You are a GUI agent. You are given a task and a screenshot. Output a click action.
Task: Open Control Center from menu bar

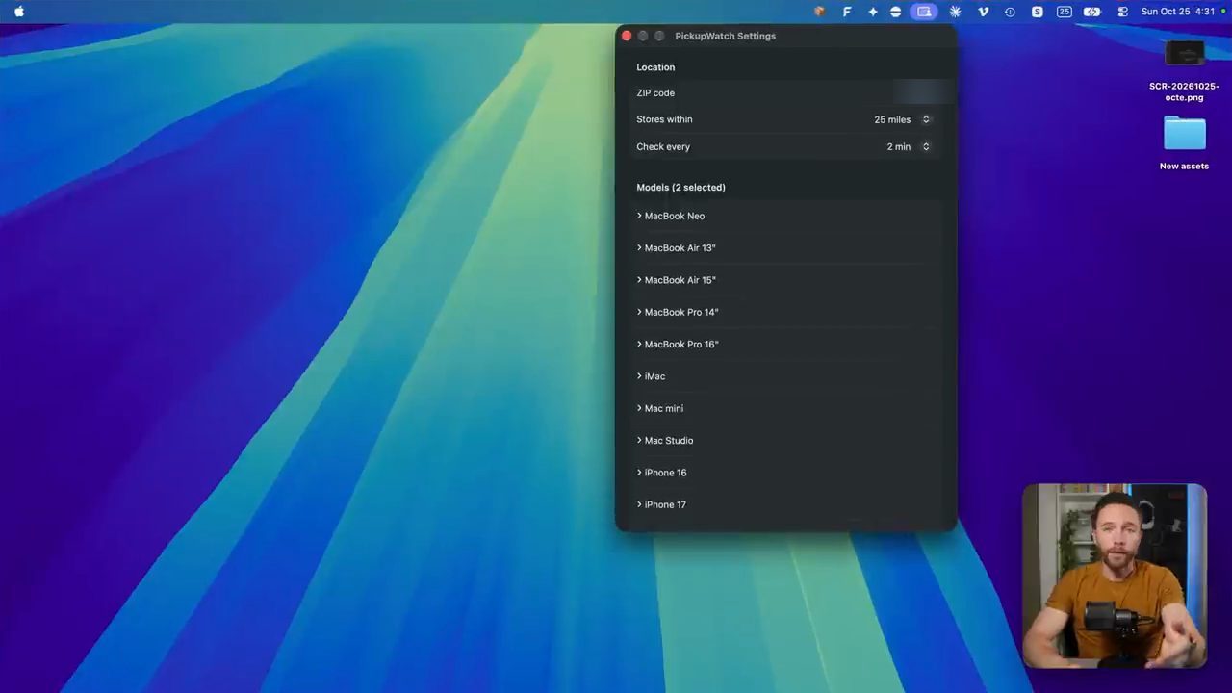1122,12
